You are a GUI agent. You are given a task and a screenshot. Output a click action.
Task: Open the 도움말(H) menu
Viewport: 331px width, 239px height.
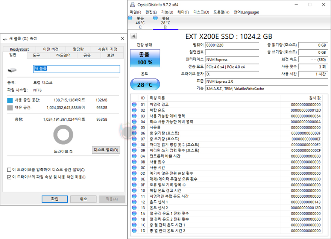221,12
